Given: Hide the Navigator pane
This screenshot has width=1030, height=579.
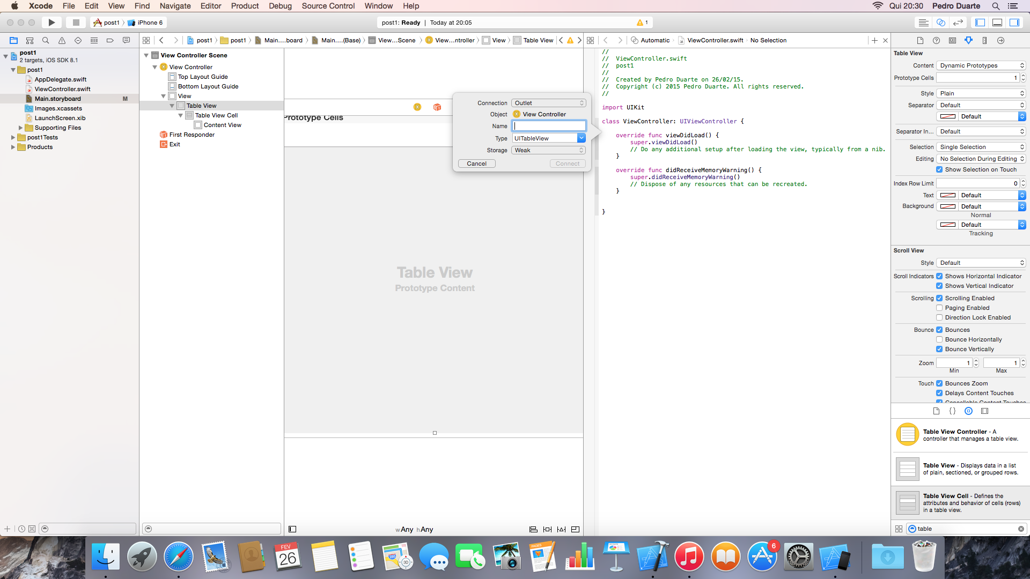Looking at the screenshot, I should [x=980, y=23].
